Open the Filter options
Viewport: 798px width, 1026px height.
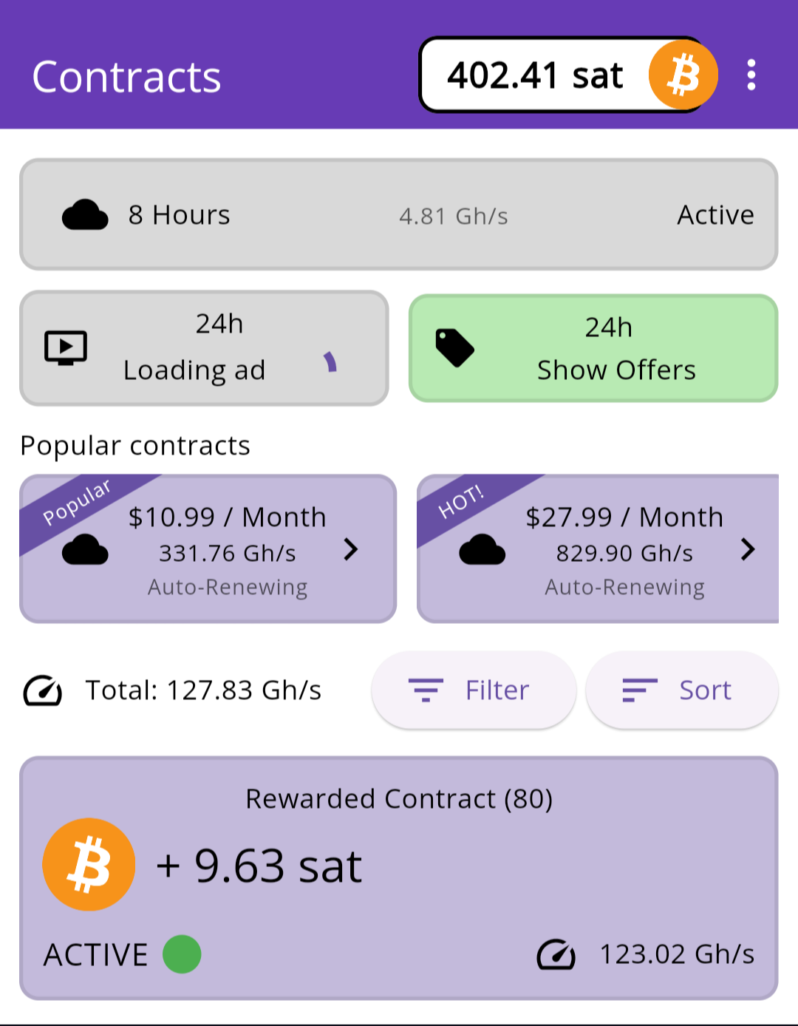point(474,690)
